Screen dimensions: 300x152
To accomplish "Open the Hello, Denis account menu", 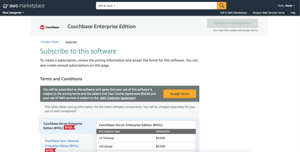I will coord(286,6).
